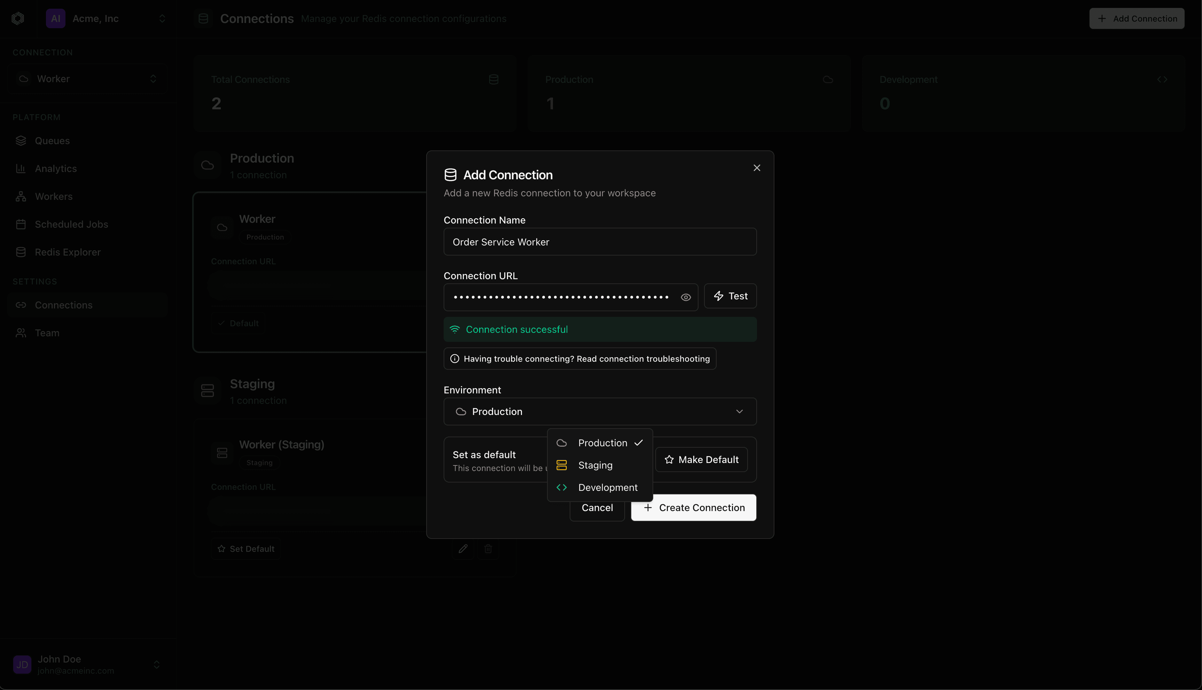Edit the Order Service Worker name field
The width and height of the screenshot is (1202, 690).
click(x=599, y=242)
